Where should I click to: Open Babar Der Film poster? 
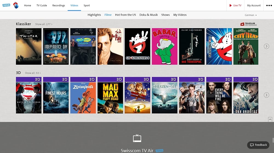coord(165,46)
